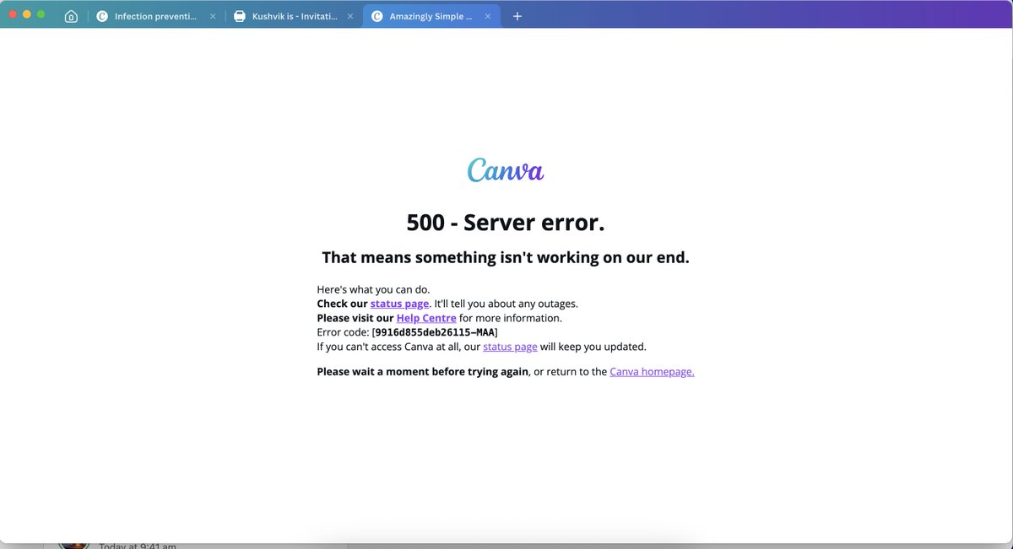Image resolution: width=1013 pixels, height=549 pixels.
Task: Click "That means something isn't working" subheading
Action: (x=506, y=257)
